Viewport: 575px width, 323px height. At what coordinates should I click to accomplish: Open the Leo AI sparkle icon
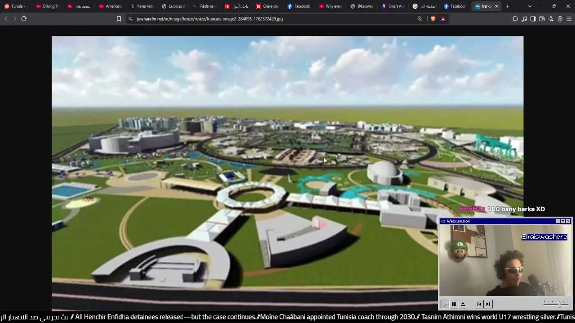pyautogui.click(x=551, y=19)
